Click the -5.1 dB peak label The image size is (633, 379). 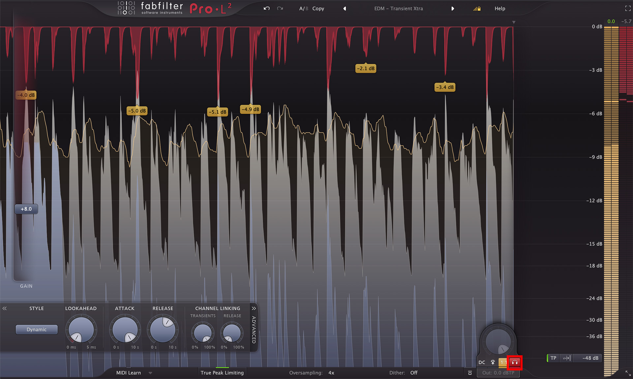218,112
